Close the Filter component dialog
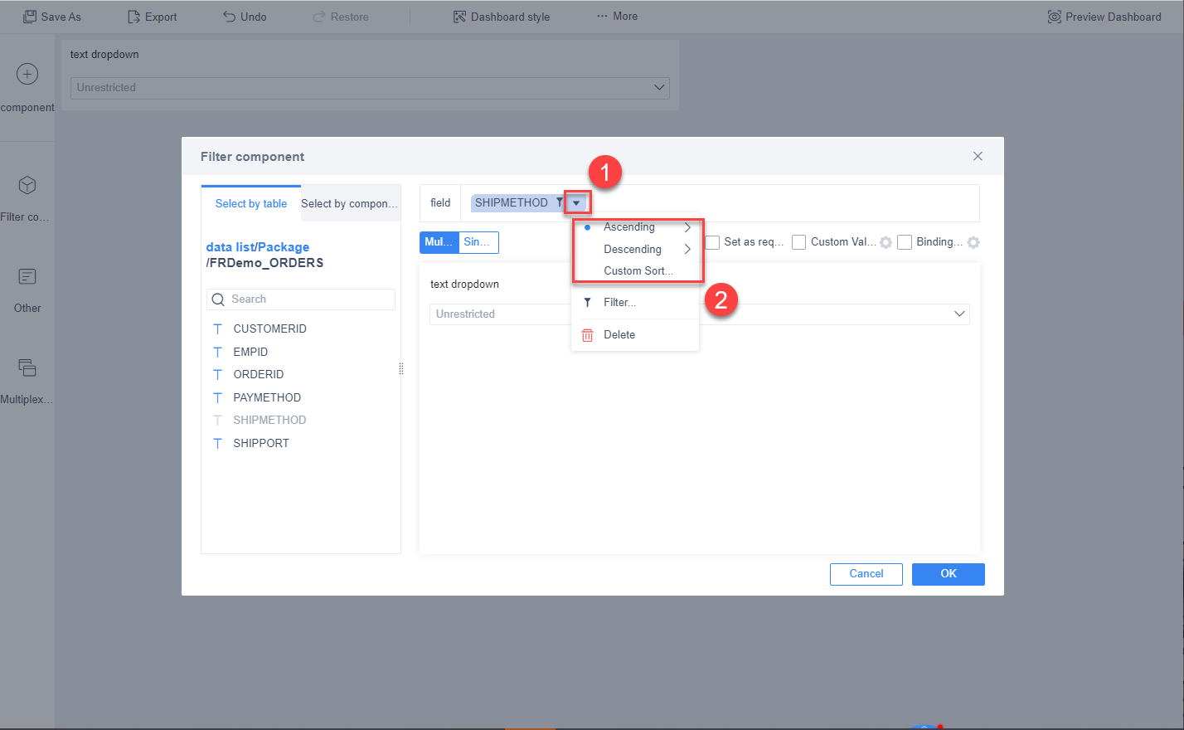 point(978,156)
